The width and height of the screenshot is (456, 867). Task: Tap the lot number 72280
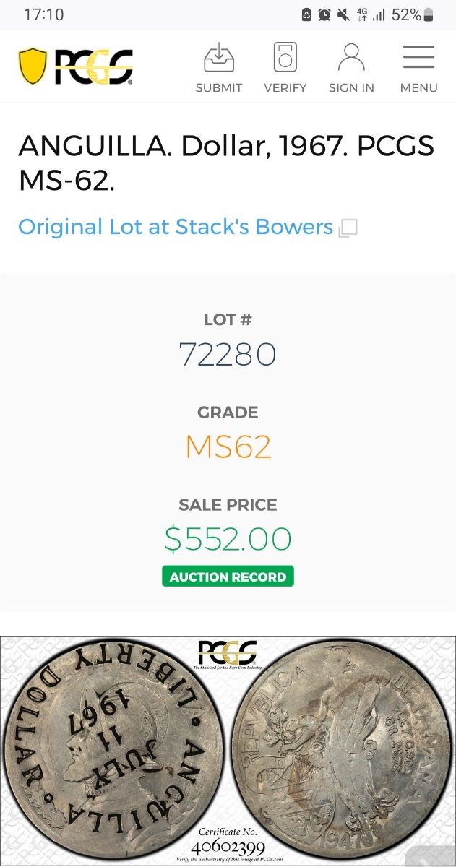(x=228, y=355)
